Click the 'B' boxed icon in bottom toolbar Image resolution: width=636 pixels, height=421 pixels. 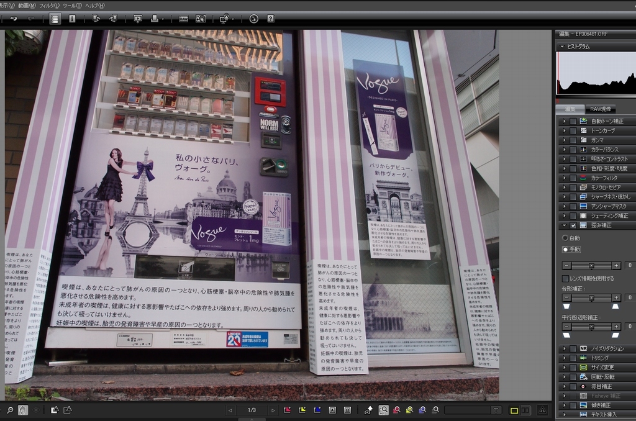point(348,410)
